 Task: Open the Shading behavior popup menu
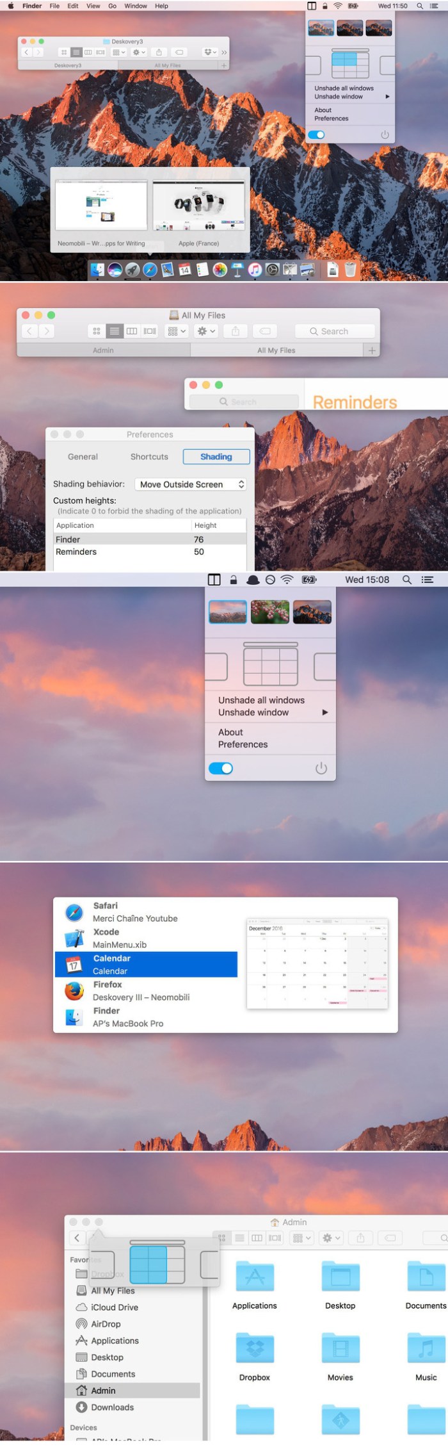[191, 484]
